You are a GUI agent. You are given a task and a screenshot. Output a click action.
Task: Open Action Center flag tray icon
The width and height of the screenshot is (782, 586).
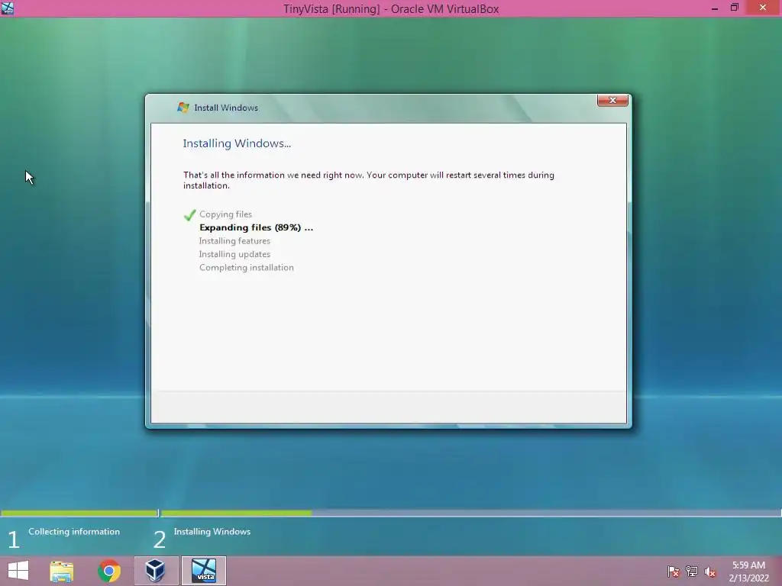click(x=673, y=572)
